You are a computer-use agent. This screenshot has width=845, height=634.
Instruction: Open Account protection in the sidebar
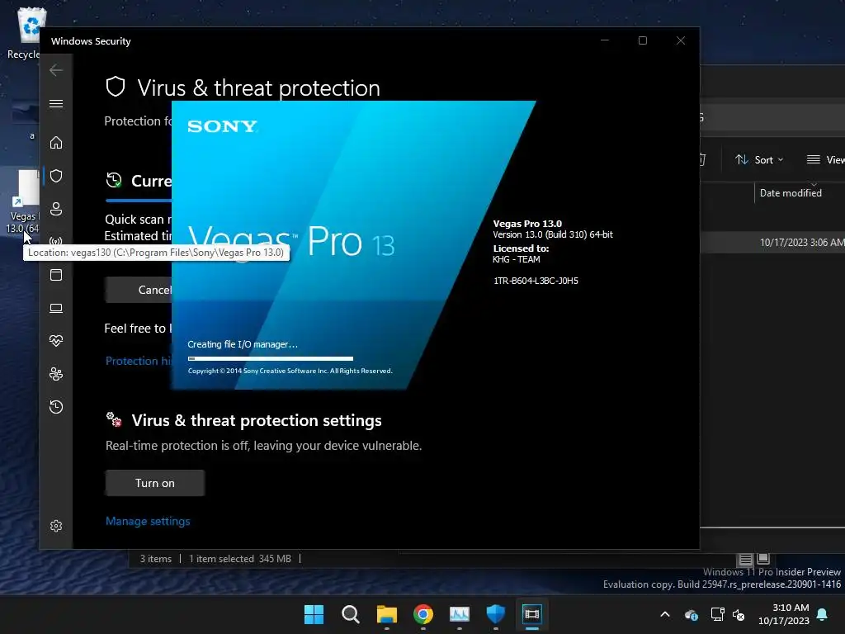point(56,209)
